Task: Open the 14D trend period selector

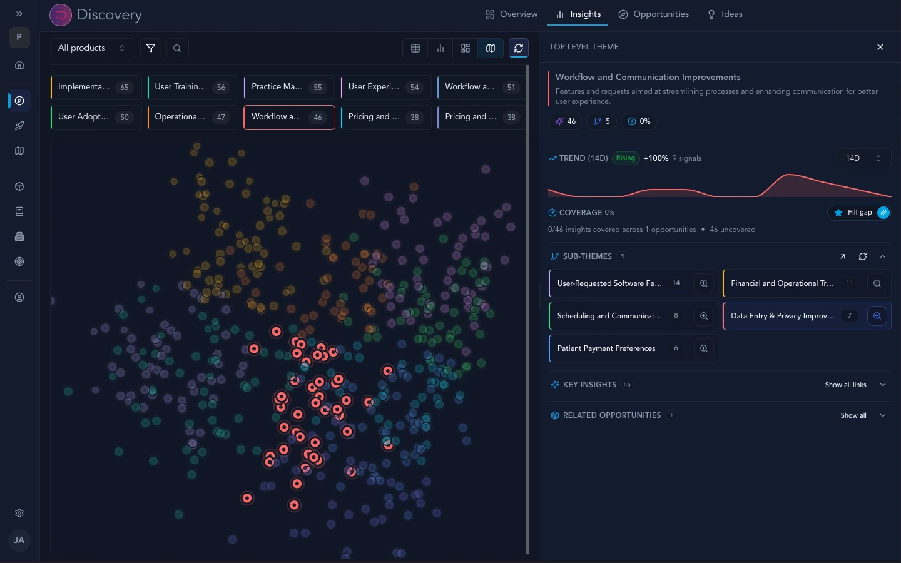Action: click(863, 158)
